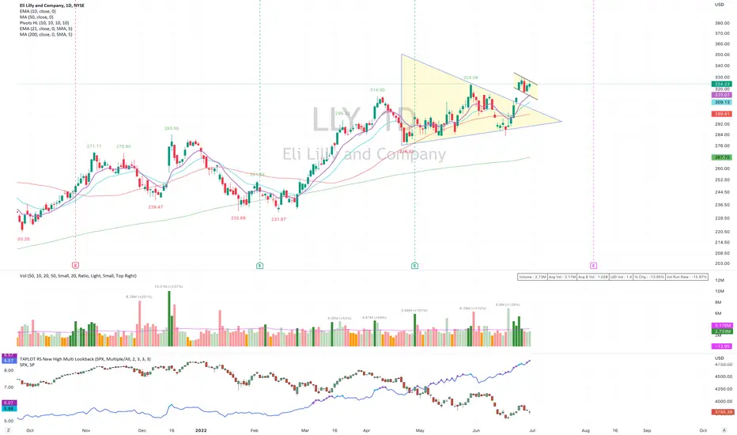Click the cyan 309.13 EMA price label

coord(722,102)
